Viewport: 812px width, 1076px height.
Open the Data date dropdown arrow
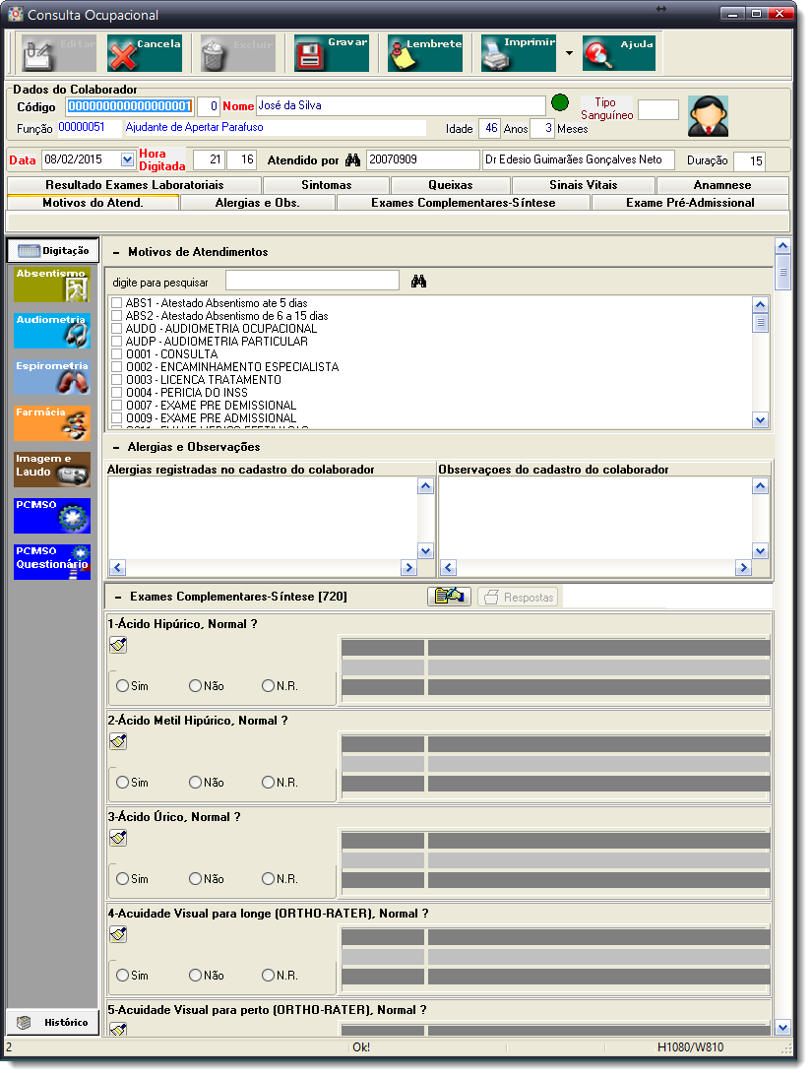127,159
